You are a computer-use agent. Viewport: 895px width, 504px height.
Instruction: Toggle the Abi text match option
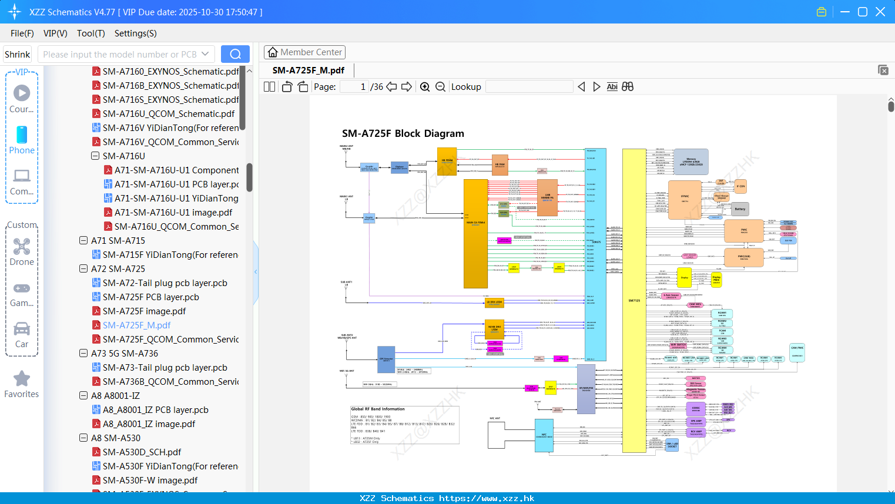coord(612,86)
